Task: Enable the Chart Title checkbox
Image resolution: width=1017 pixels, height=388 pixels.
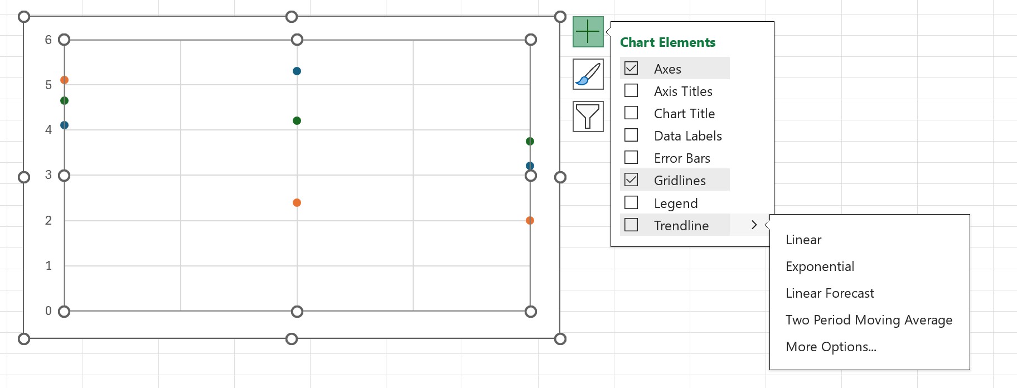Action: click(631, 113)
